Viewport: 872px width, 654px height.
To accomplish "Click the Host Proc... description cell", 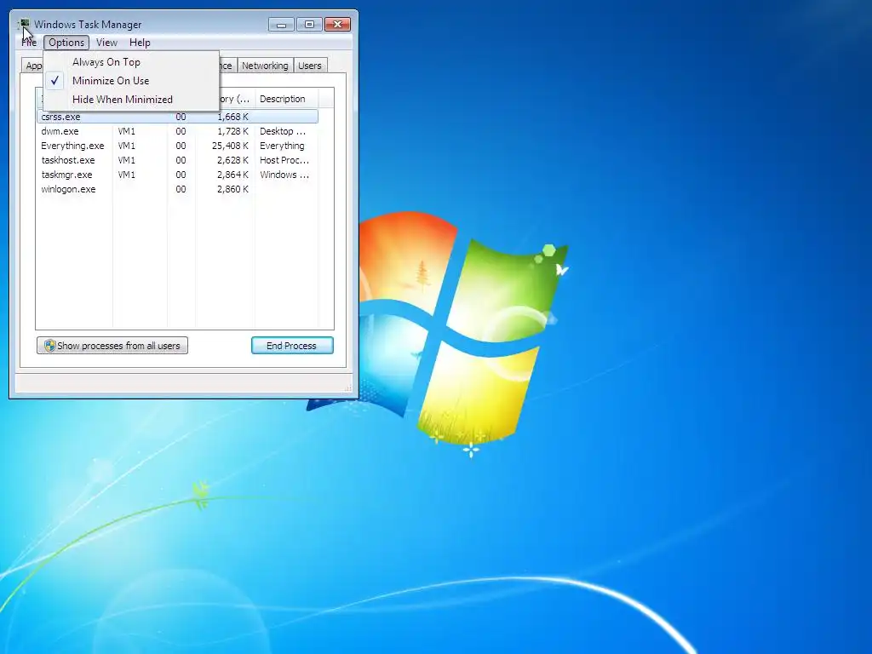I will pyautogui.click(x=284, y=160).
